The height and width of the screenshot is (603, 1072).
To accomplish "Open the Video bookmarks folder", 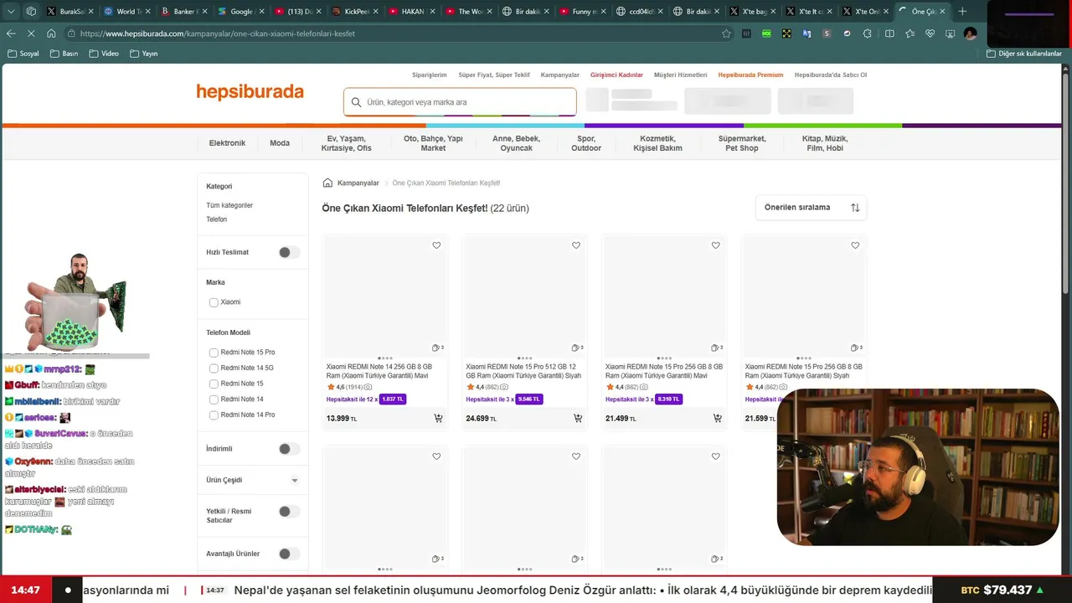I will 104,54.
